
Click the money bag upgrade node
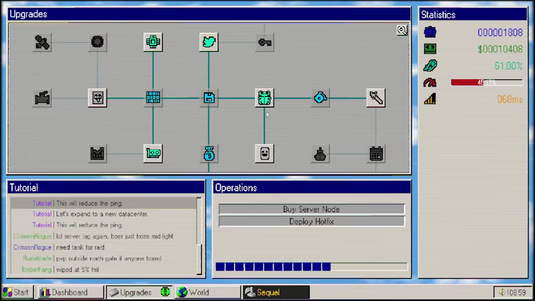click(x=209, y=154)
